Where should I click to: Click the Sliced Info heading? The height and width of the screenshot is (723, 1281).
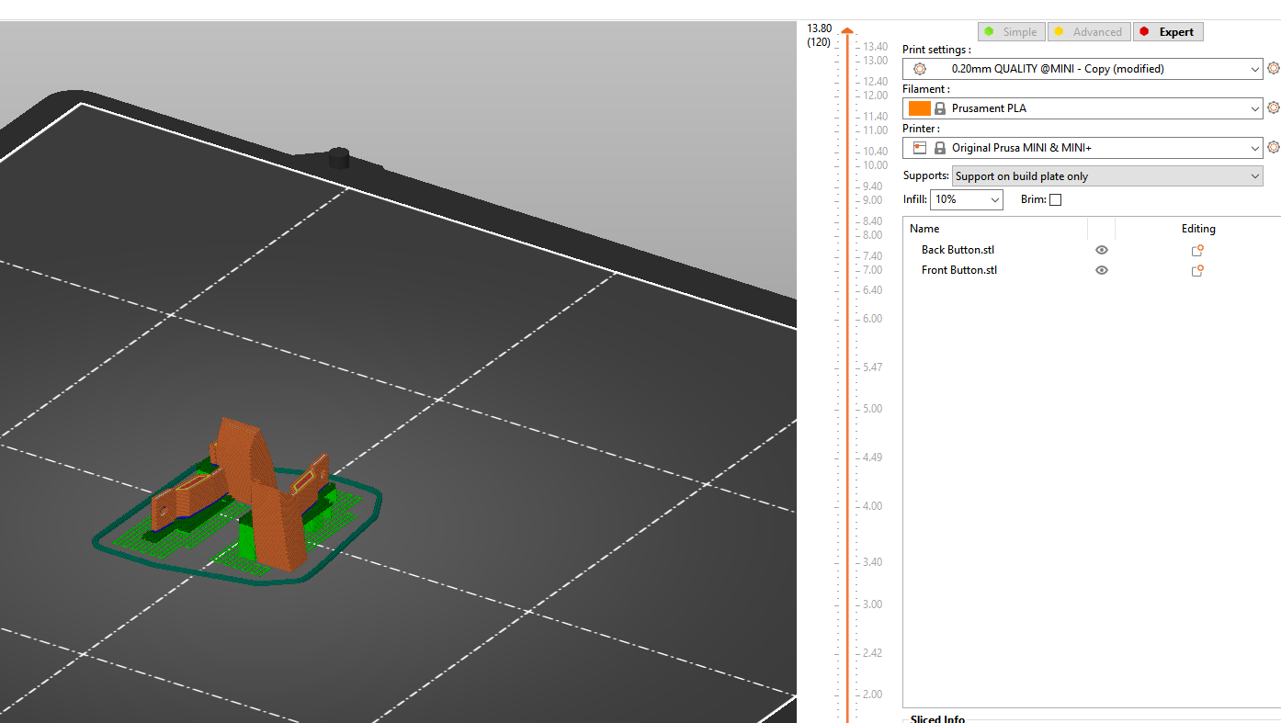937,718
